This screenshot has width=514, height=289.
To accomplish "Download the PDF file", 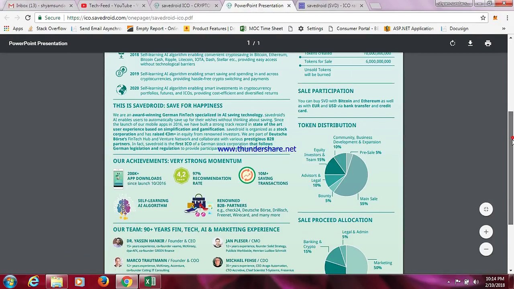I will click(470, 43).
